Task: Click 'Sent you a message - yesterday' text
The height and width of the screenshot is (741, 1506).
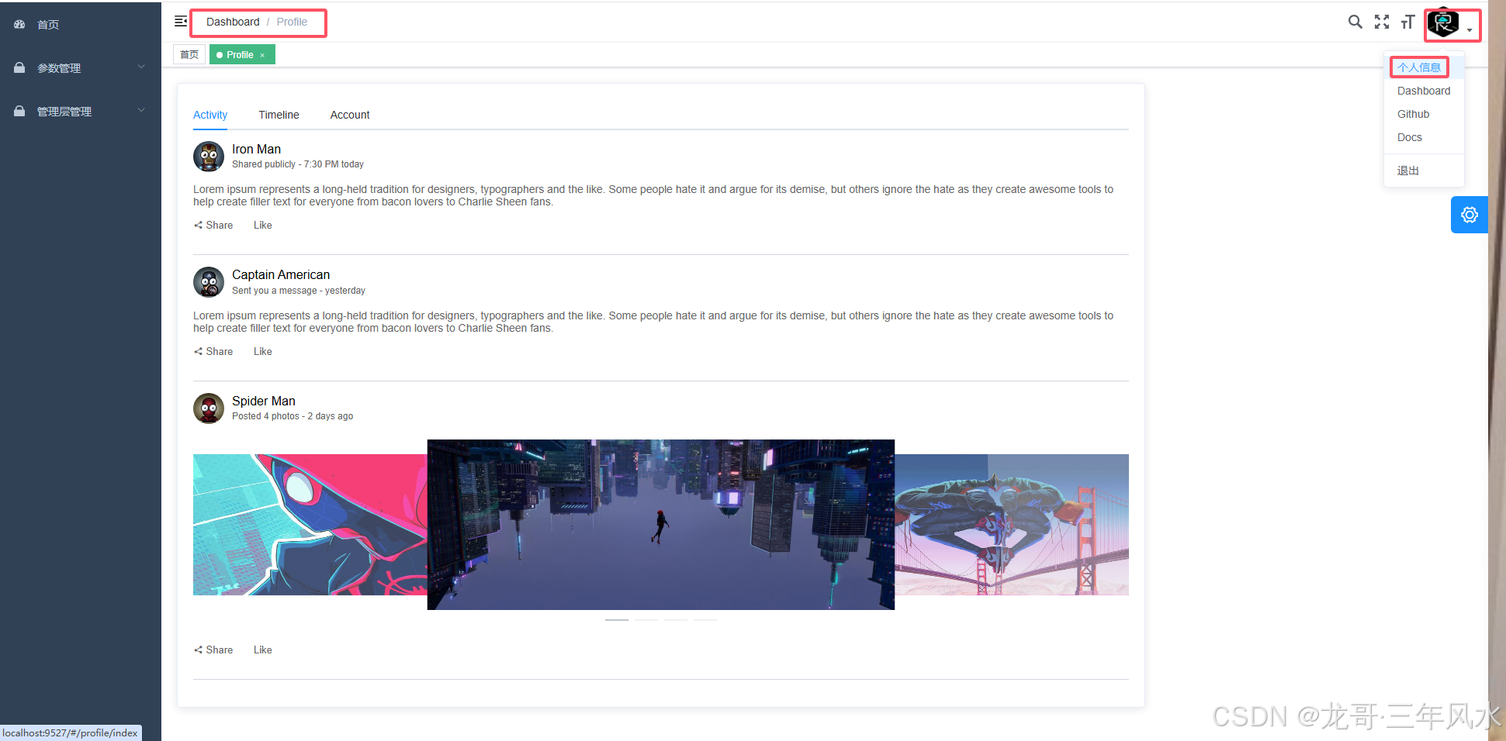Action: tap(299, 291)
